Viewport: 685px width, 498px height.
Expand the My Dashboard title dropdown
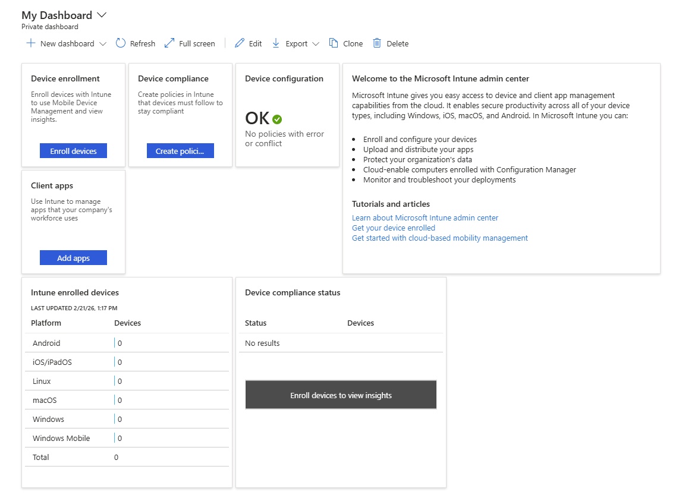tap(101, 15)
